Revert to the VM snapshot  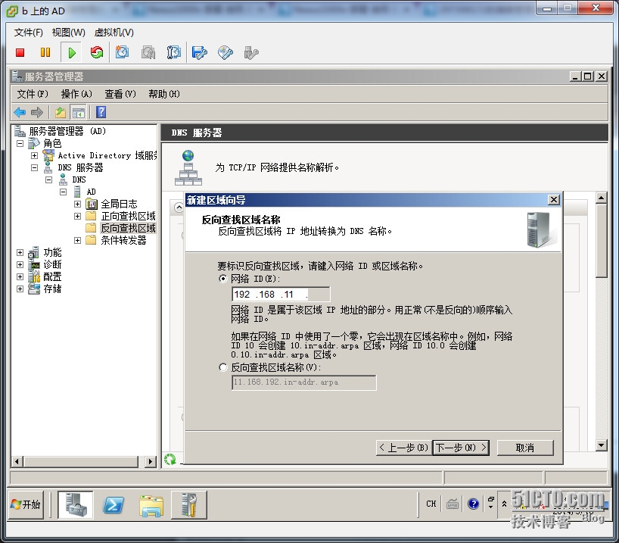coord(148,52)
